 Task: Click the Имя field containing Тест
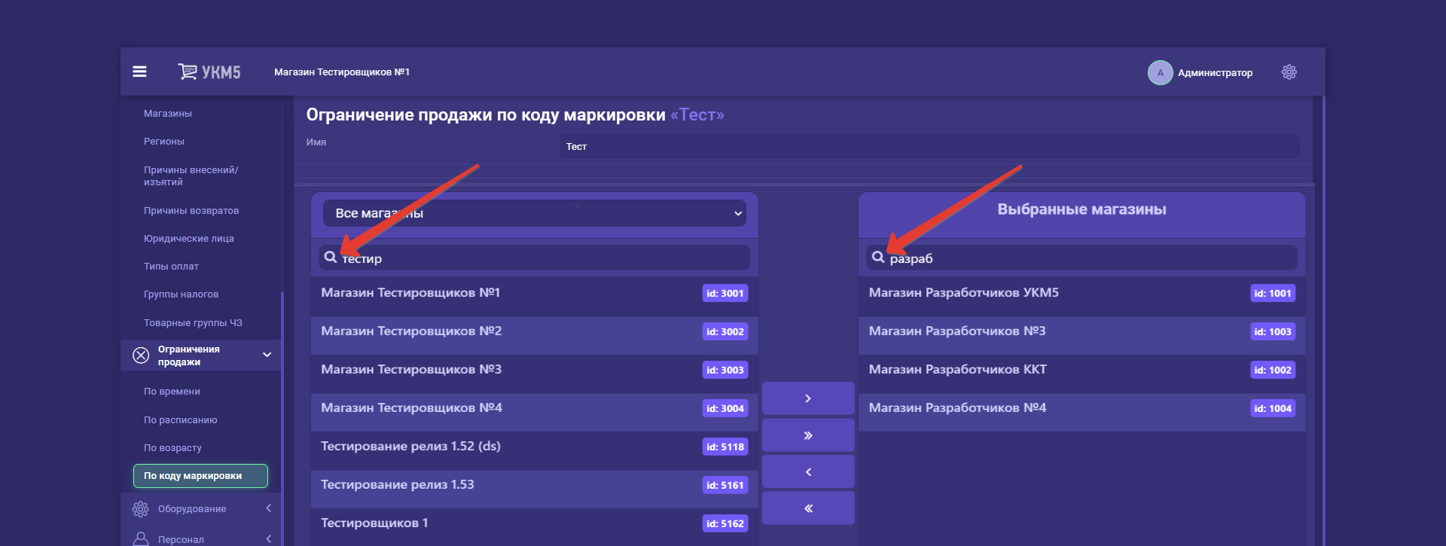[x=929, y=147]
